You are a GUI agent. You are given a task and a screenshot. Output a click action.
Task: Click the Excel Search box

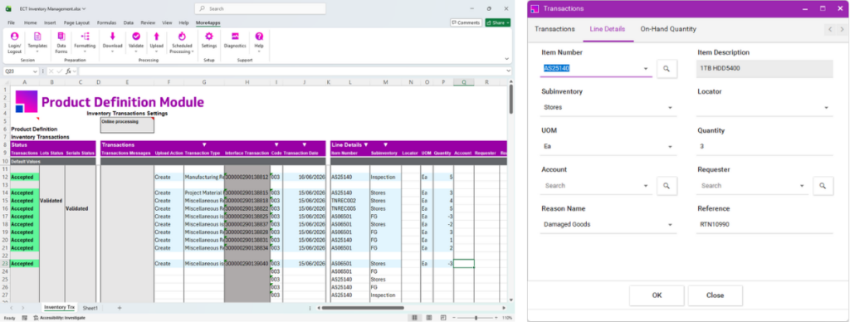(260, 8)
